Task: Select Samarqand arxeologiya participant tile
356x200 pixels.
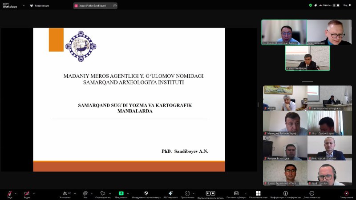Action: 330,98
